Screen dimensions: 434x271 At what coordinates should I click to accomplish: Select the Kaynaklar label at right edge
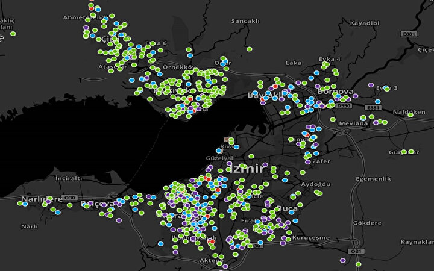point(418,242)
